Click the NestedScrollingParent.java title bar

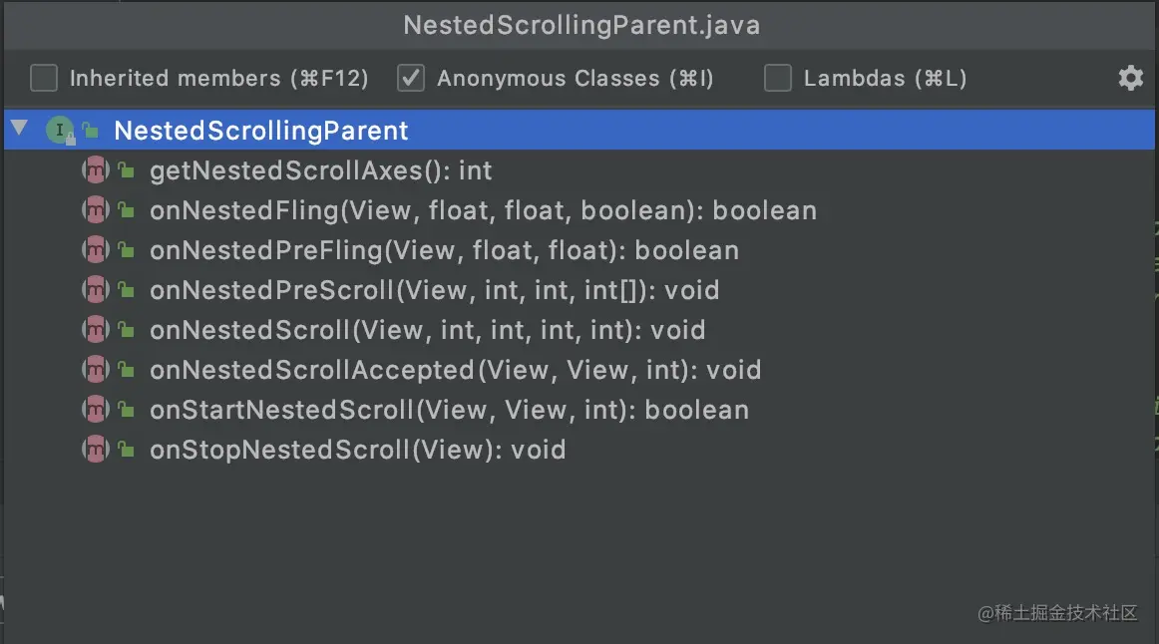click(x=579, y=25)
